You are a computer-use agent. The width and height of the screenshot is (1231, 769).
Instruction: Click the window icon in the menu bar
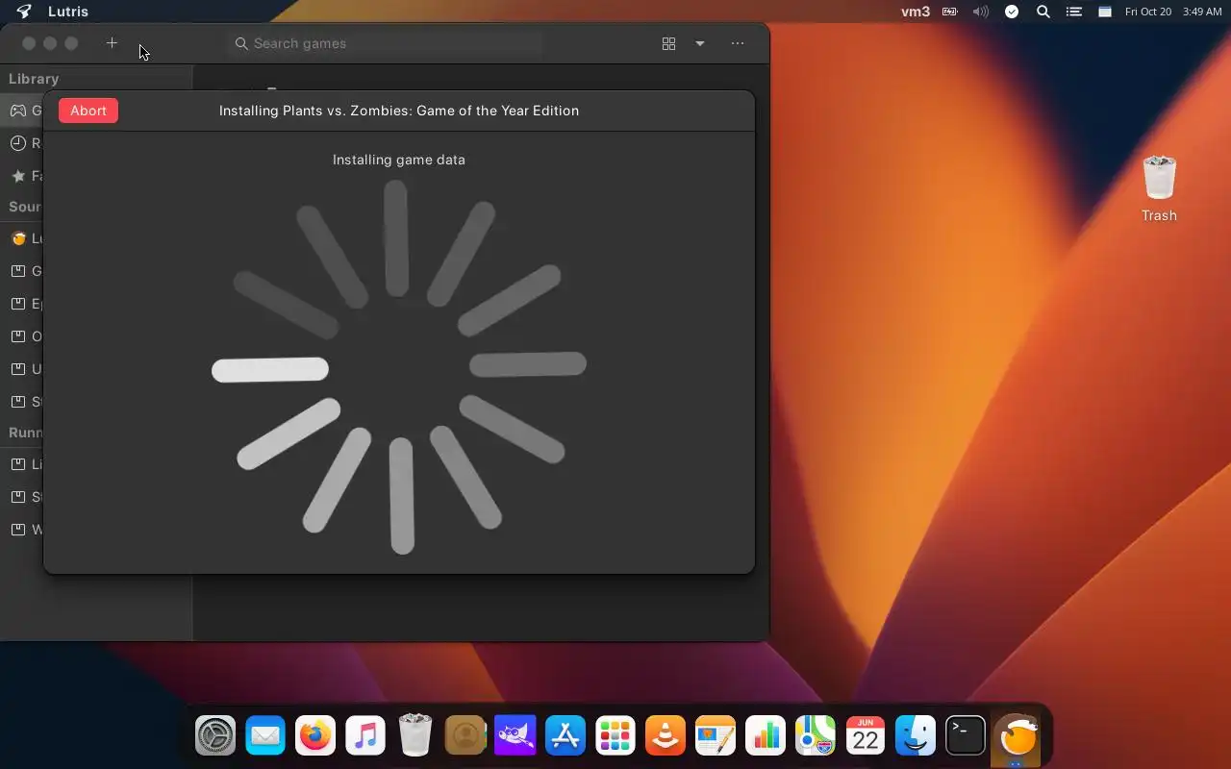(x=1105, y=12)
